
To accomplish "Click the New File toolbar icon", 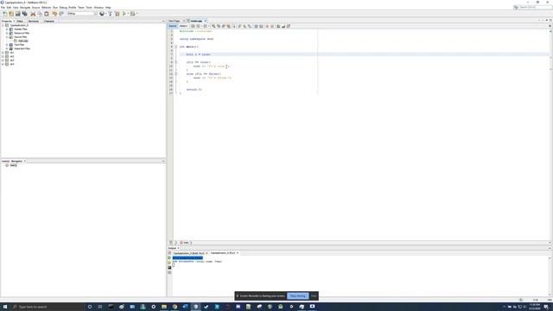I will [5, 14].
